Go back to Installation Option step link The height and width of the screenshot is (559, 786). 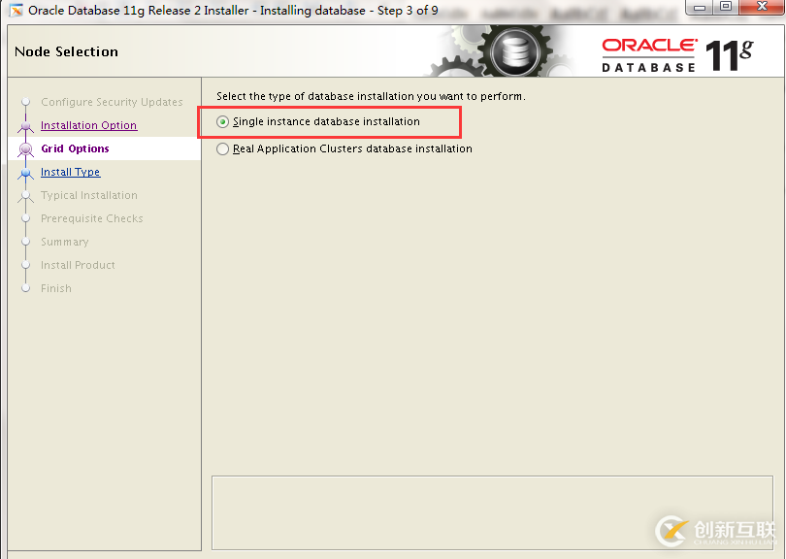pyautogui.click(x=88, y=125)
